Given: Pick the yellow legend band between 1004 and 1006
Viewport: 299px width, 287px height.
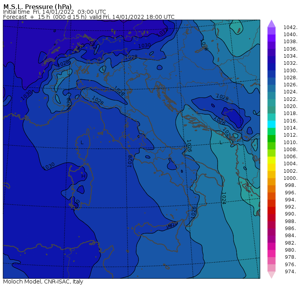Looking at the screenshot, I should [271, 160].
